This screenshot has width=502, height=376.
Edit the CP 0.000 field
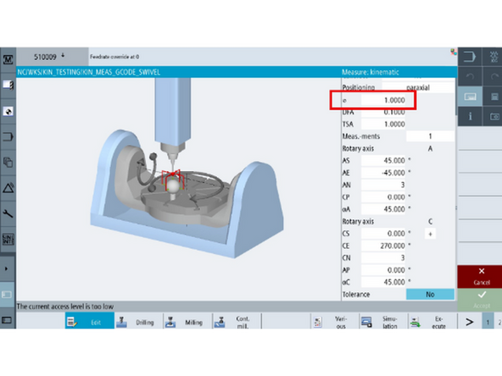[383, 197]
